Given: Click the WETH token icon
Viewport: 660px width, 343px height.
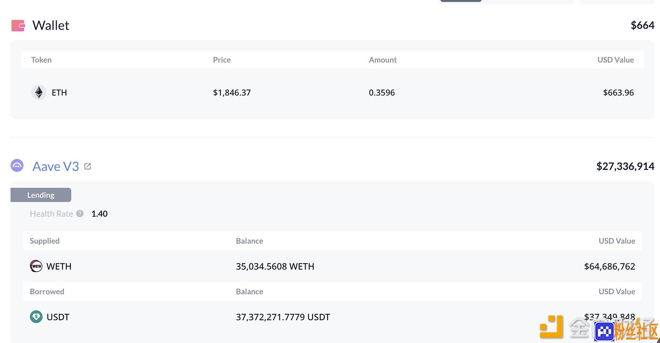Looking at the screenshot, I should click(36, 266).
